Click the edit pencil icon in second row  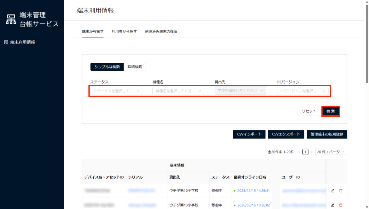(x=332, y=205)
